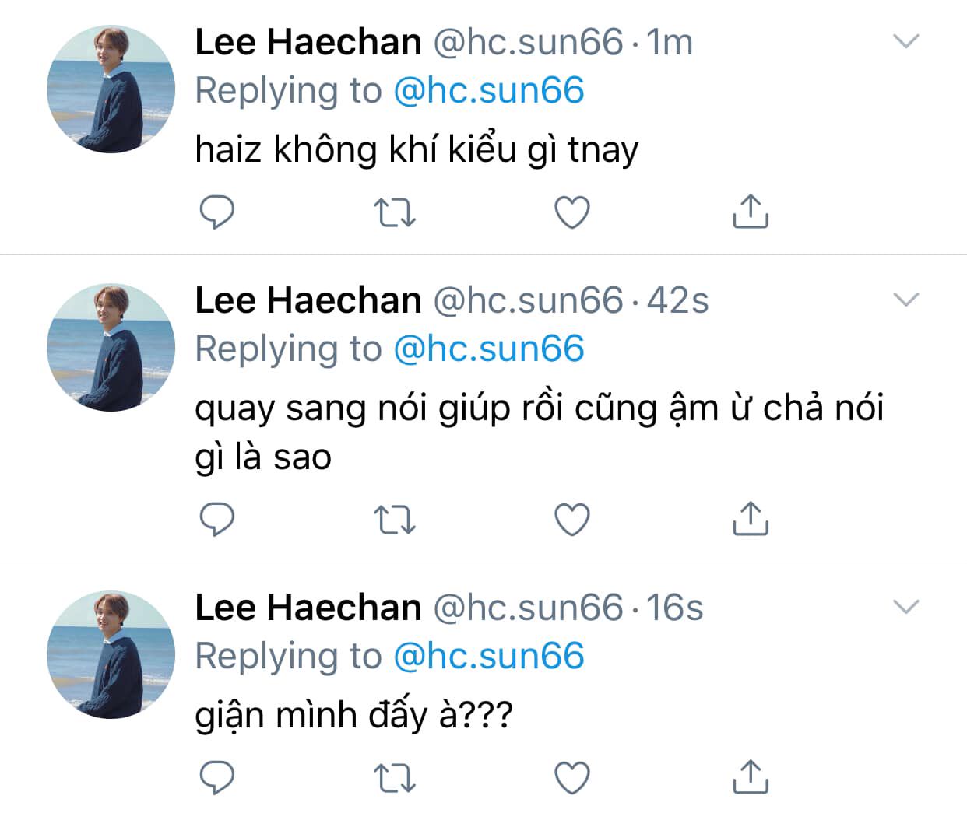Click the @hc.sun66 mention in the last tweet

click(x=488, y=656)
